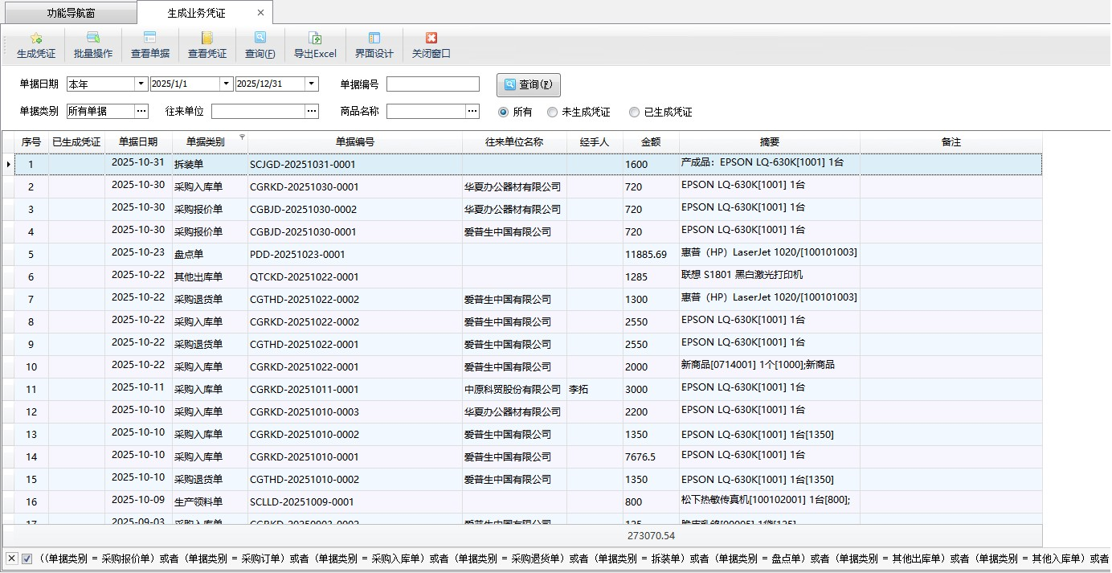
Task: Open the 2025/12/31 end date picker
Action: [312, 84]
